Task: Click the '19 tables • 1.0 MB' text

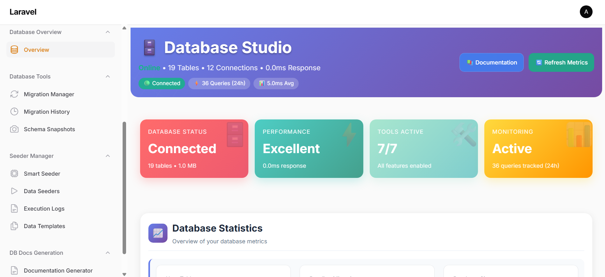Action: point(172,166)
